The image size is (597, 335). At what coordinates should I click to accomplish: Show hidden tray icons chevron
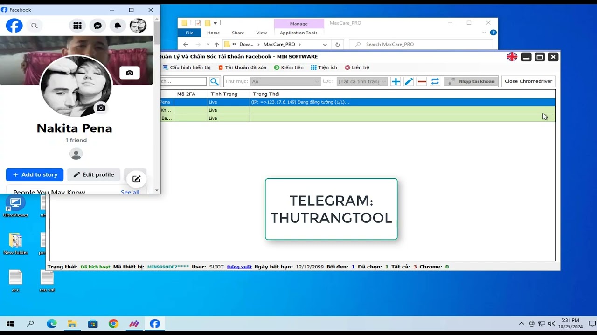[521, 324]
